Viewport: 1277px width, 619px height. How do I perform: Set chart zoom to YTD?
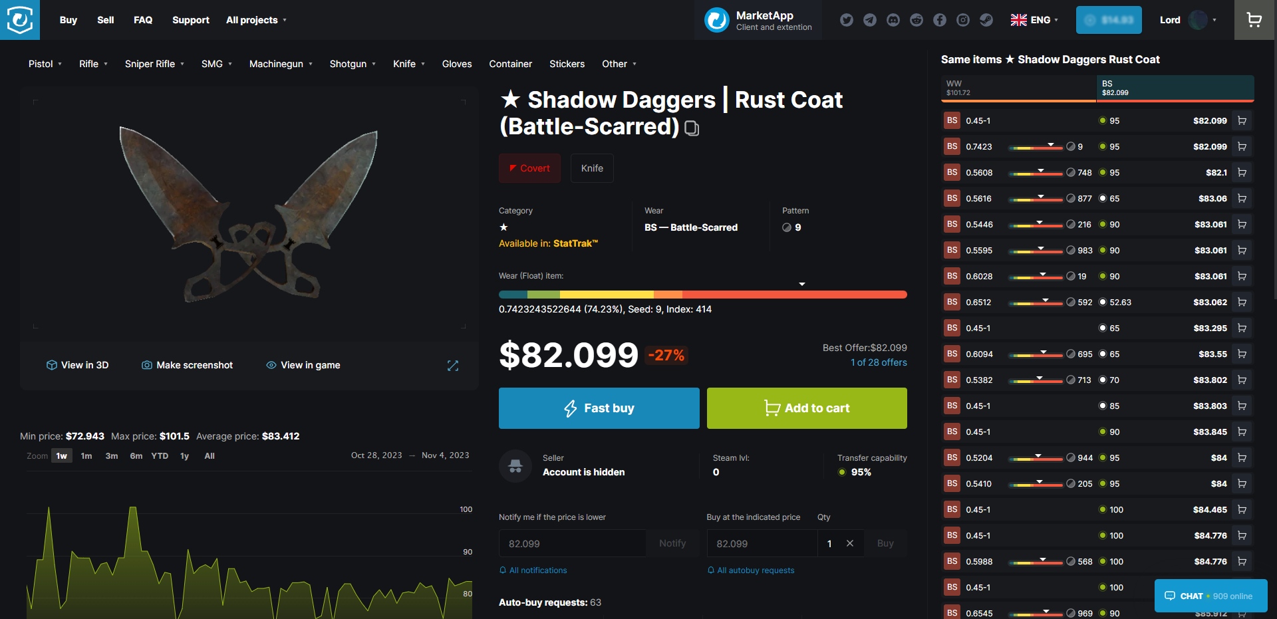160,456
